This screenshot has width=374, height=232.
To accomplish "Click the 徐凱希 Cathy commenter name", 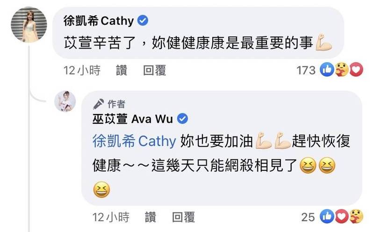I will pos(99,21).
